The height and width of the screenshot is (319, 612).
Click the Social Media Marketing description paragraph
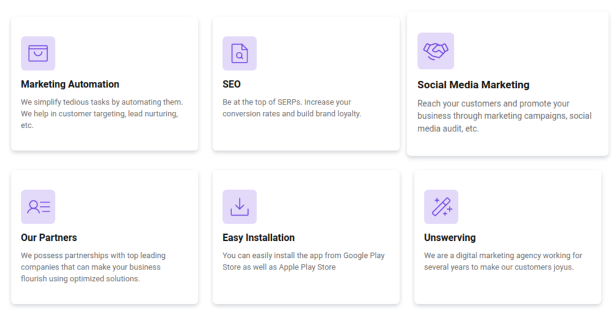[504, 116]
